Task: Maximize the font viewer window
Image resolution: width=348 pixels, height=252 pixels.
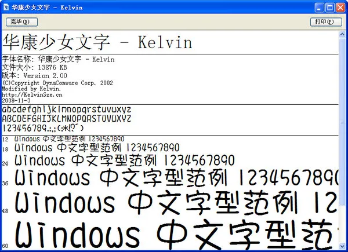Action: click(x=330, y=8)
